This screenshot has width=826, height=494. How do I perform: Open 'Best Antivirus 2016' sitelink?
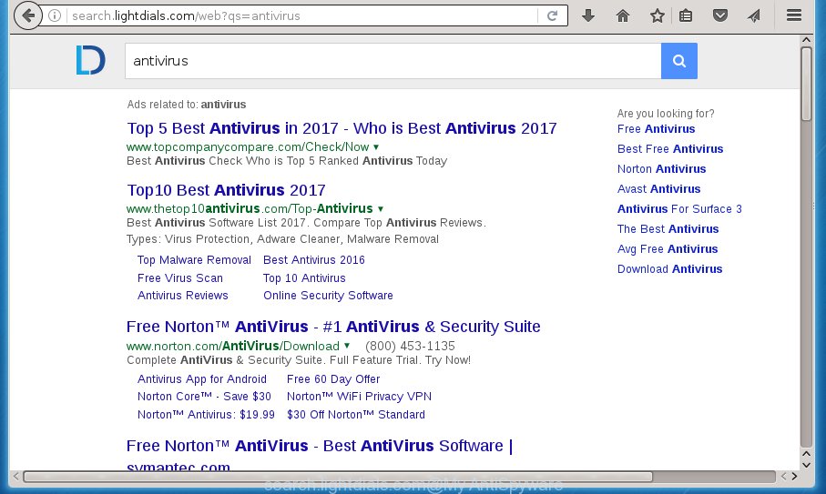[x=314, y=260]
